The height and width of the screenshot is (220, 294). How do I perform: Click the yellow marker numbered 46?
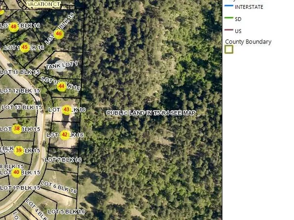[59, 34]
